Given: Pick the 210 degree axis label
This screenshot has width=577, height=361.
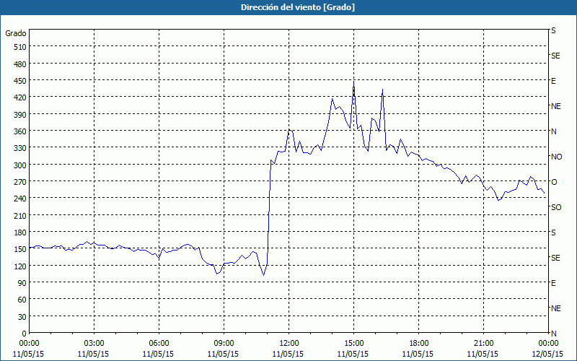Looking at the screenshot, I should [x=20, y=215].
